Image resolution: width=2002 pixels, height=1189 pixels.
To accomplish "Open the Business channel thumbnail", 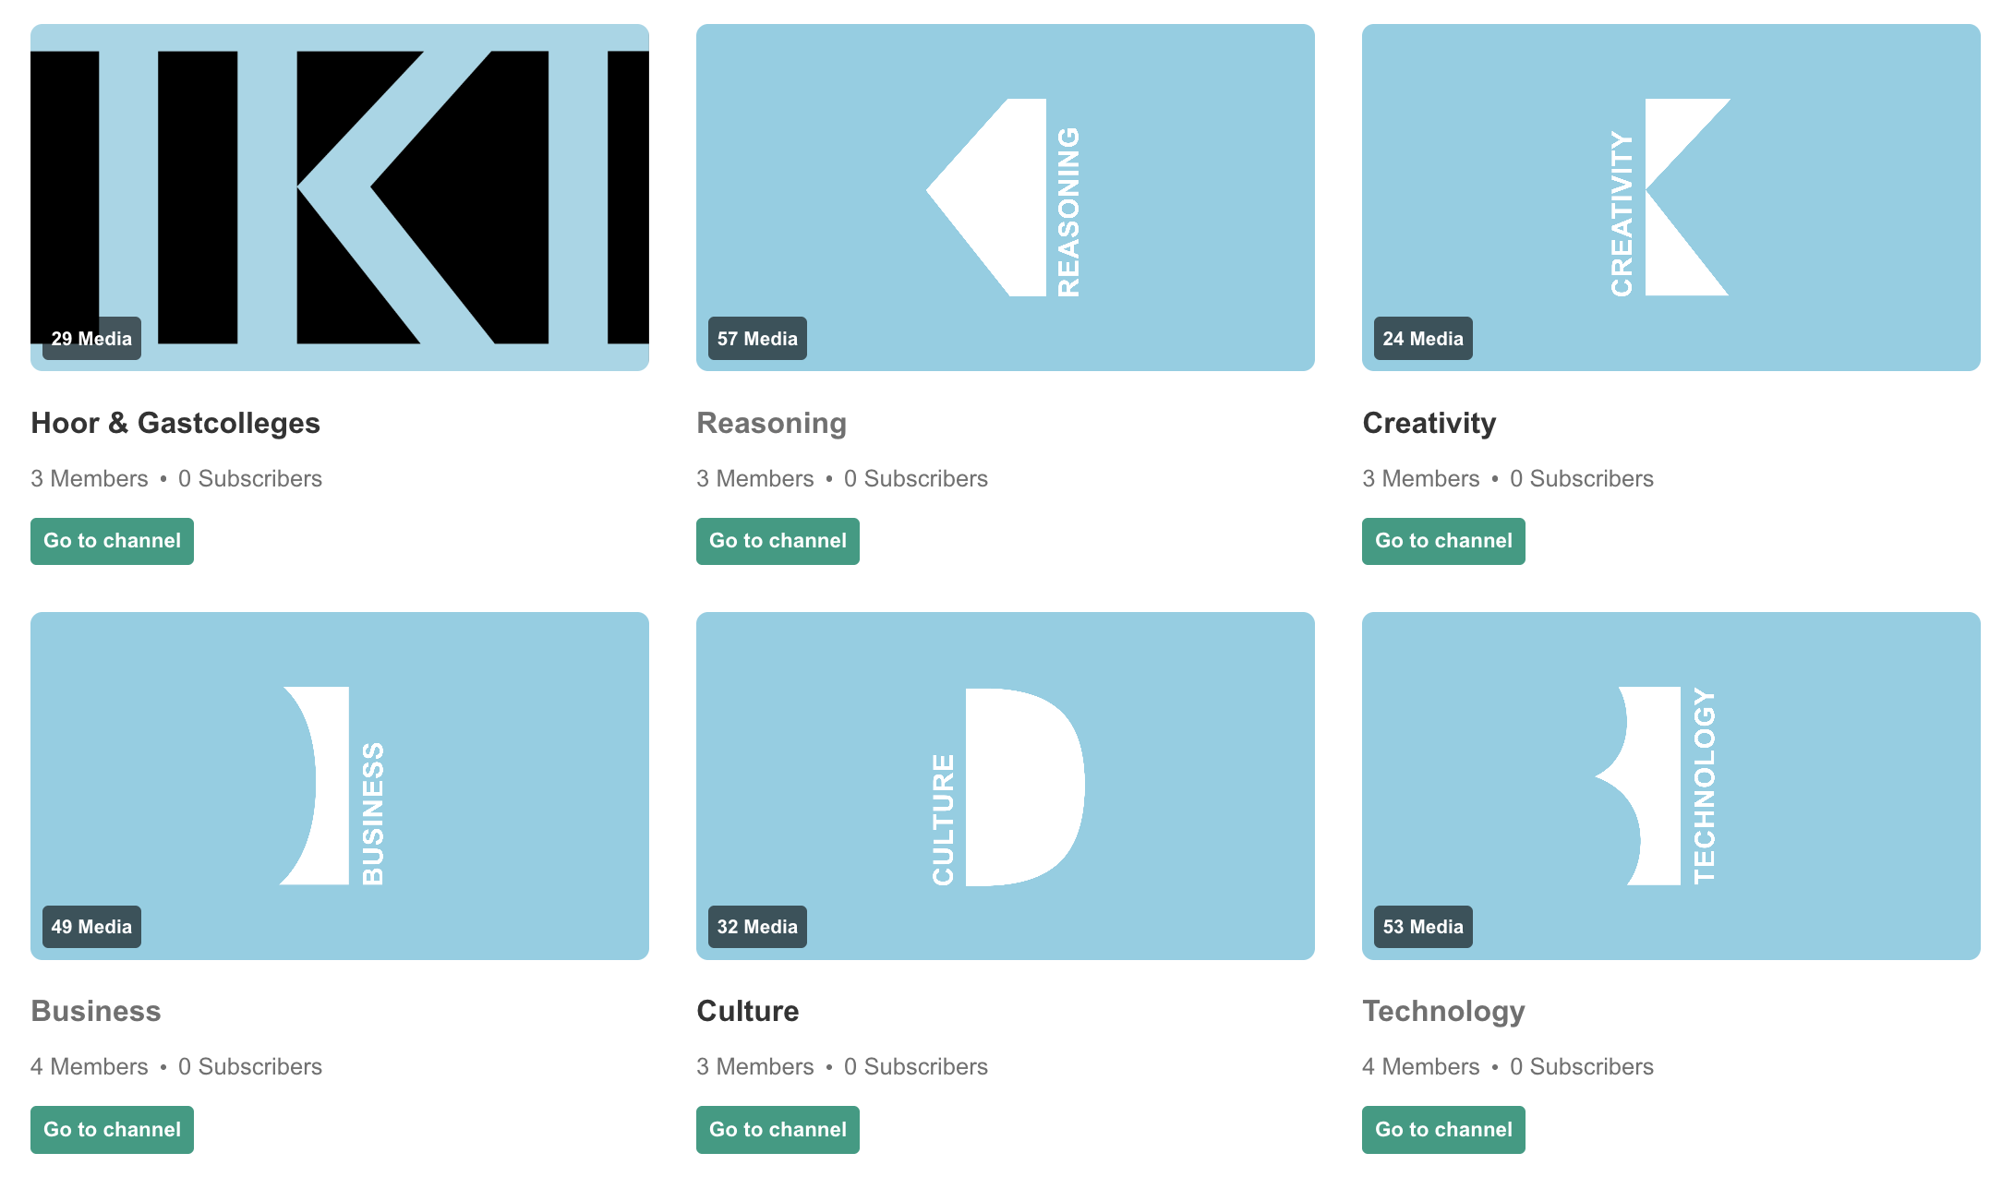I will pyautogui.click(x=340, y=786).
